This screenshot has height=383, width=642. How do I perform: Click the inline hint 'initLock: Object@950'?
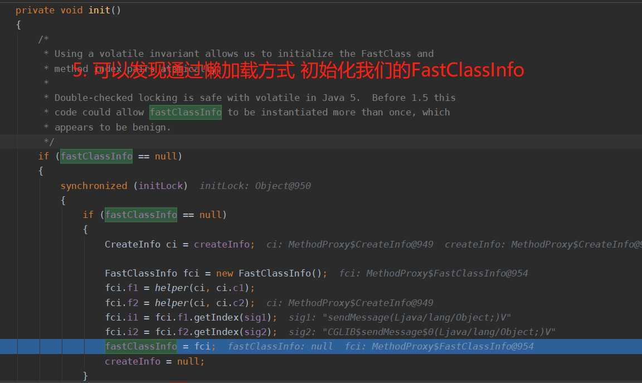(x=255, y=186)
